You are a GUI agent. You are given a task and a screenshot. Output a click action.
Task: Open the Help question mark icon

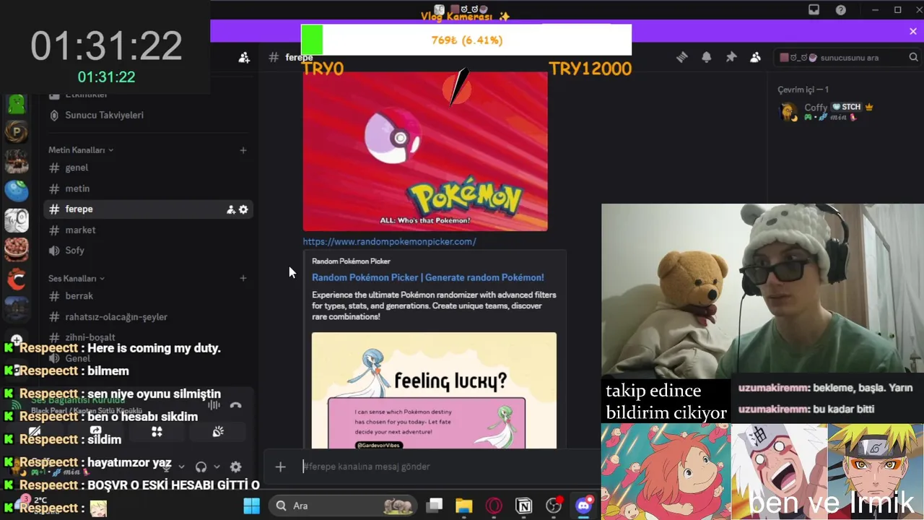pos(841,10)
